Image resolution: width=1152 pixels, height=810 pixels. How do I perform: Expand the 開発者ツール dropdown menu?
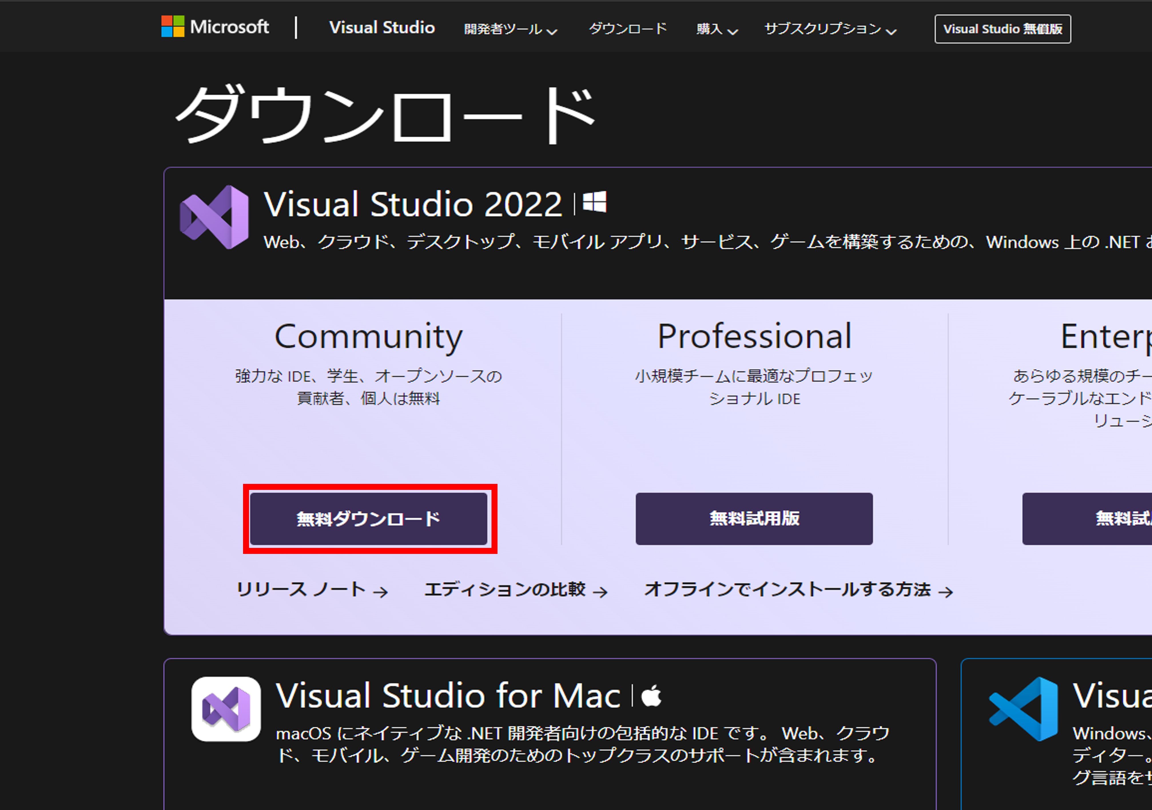pyautogui.click(x=510, y=29)
